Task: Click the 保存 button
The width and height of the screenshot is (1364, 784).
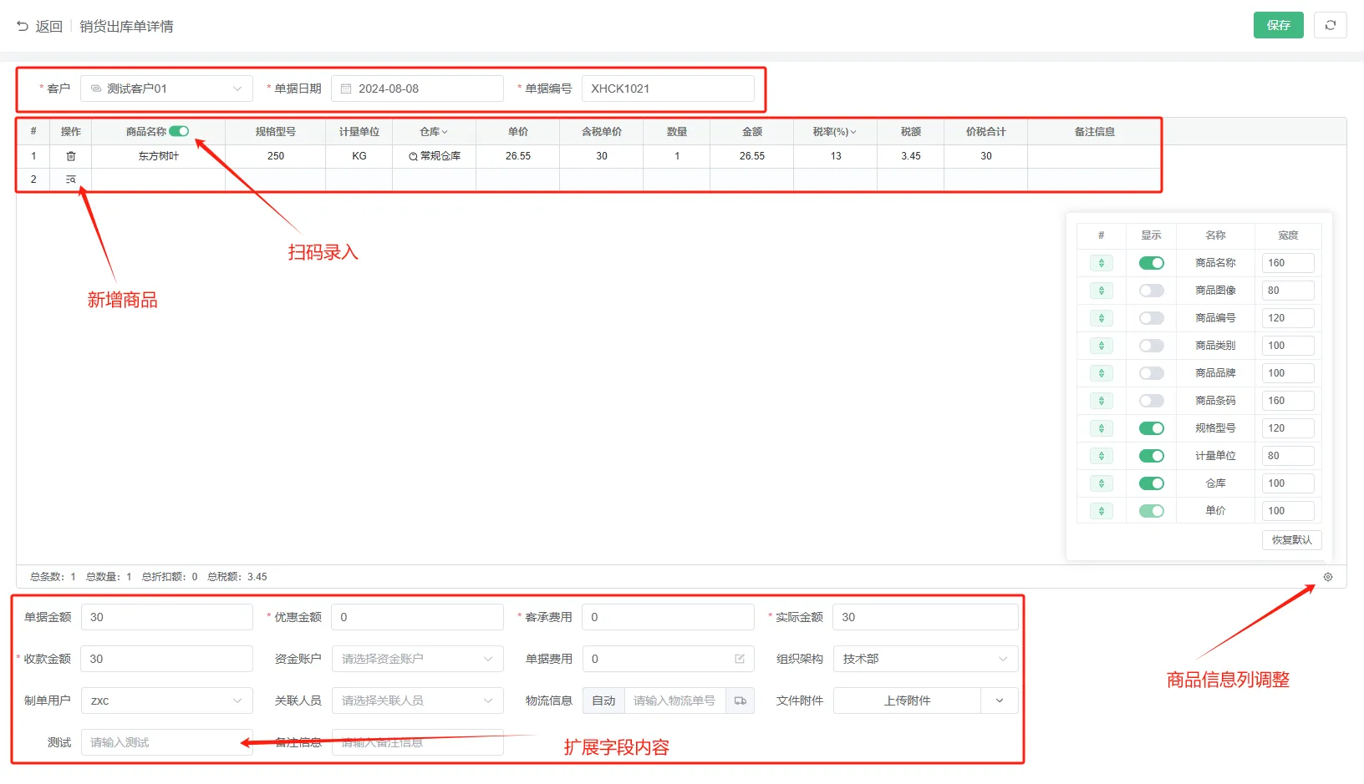Action: (x=1278, y=25)
